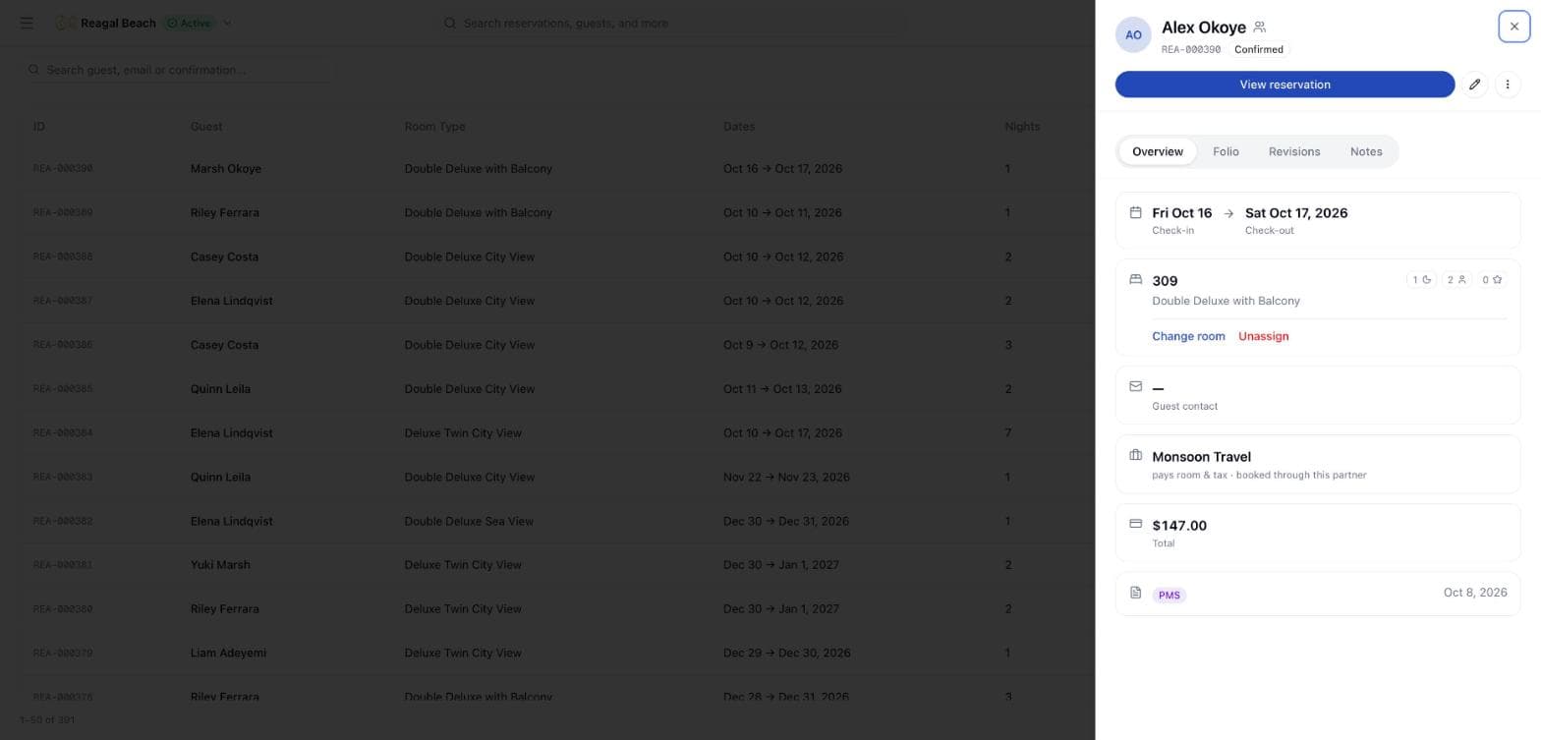The image size is (1541, 740).
Task: Click the document icon beside PMS tag
Action: pyautogui.click(x=1135, y=593)
